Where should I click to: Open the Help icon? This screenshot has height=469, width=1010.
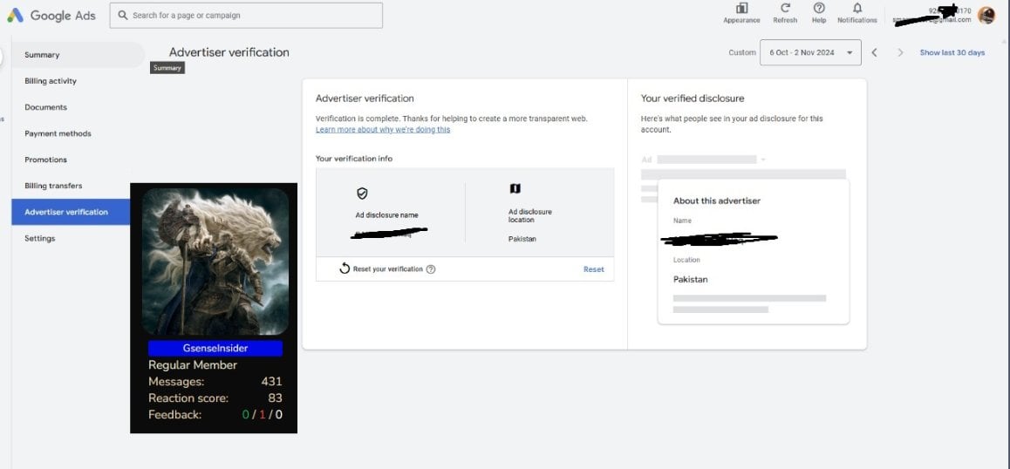(819, 9)
